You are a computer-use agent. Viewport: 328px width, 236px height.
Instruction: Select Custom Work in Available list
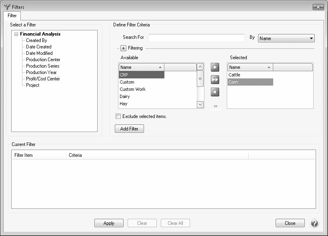click(x=133, y=89)
